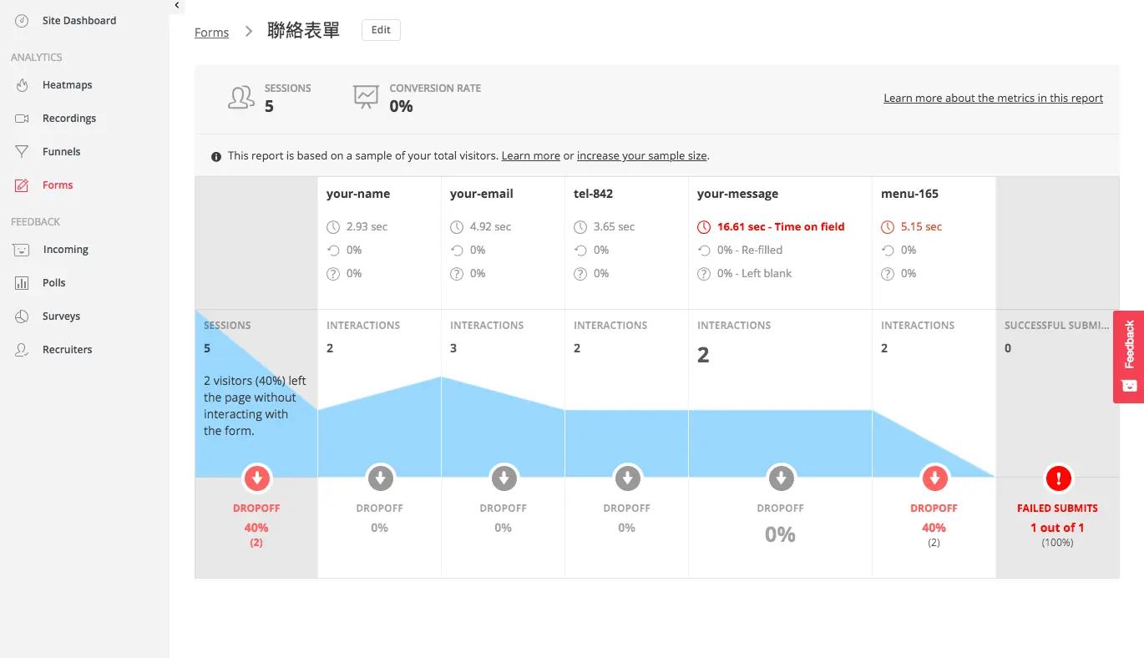Click the menu-165 red dropoff arrow icon
Viewport: 1144px width, 658px height.
click(x=934, y=478)
